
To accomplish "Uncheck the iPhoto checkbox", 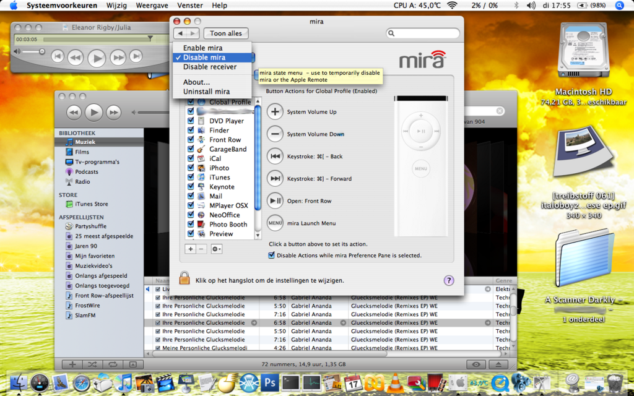I will [191, 168].
